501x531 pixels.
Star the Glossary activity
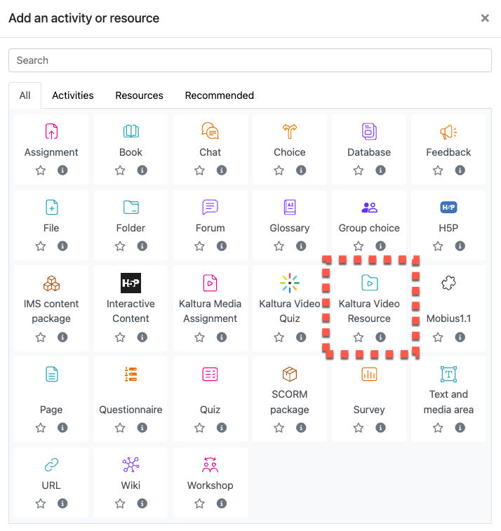(x=279, y=246)
